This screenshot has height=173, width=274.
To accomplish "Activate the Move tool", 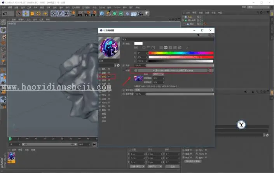I will (x=26, y=14).
